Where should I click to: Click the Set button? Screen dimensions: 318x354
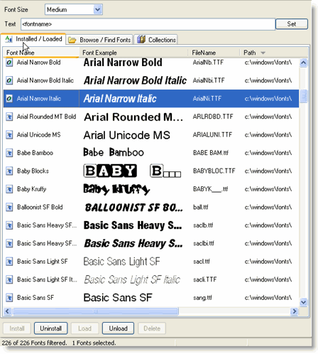pyautogui.click(x=292, y=24)
